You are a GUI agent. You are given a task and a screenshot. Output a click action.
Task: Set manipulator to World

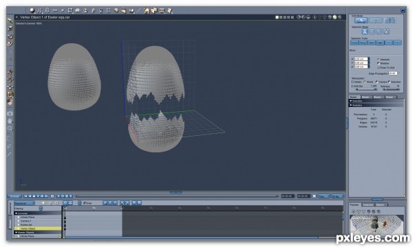[365, 82]
